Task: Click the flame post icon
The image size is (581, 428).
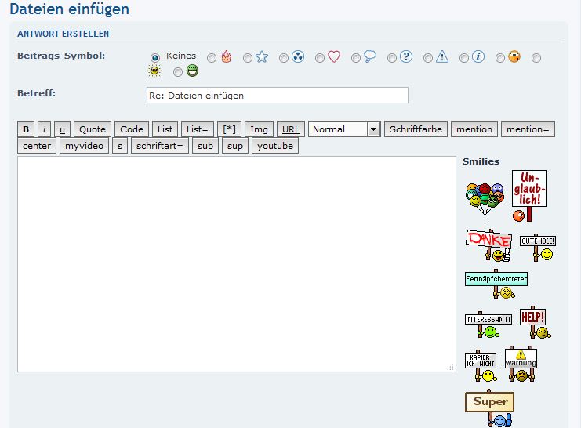Action: pyautogui.click(x=227, y=56)
